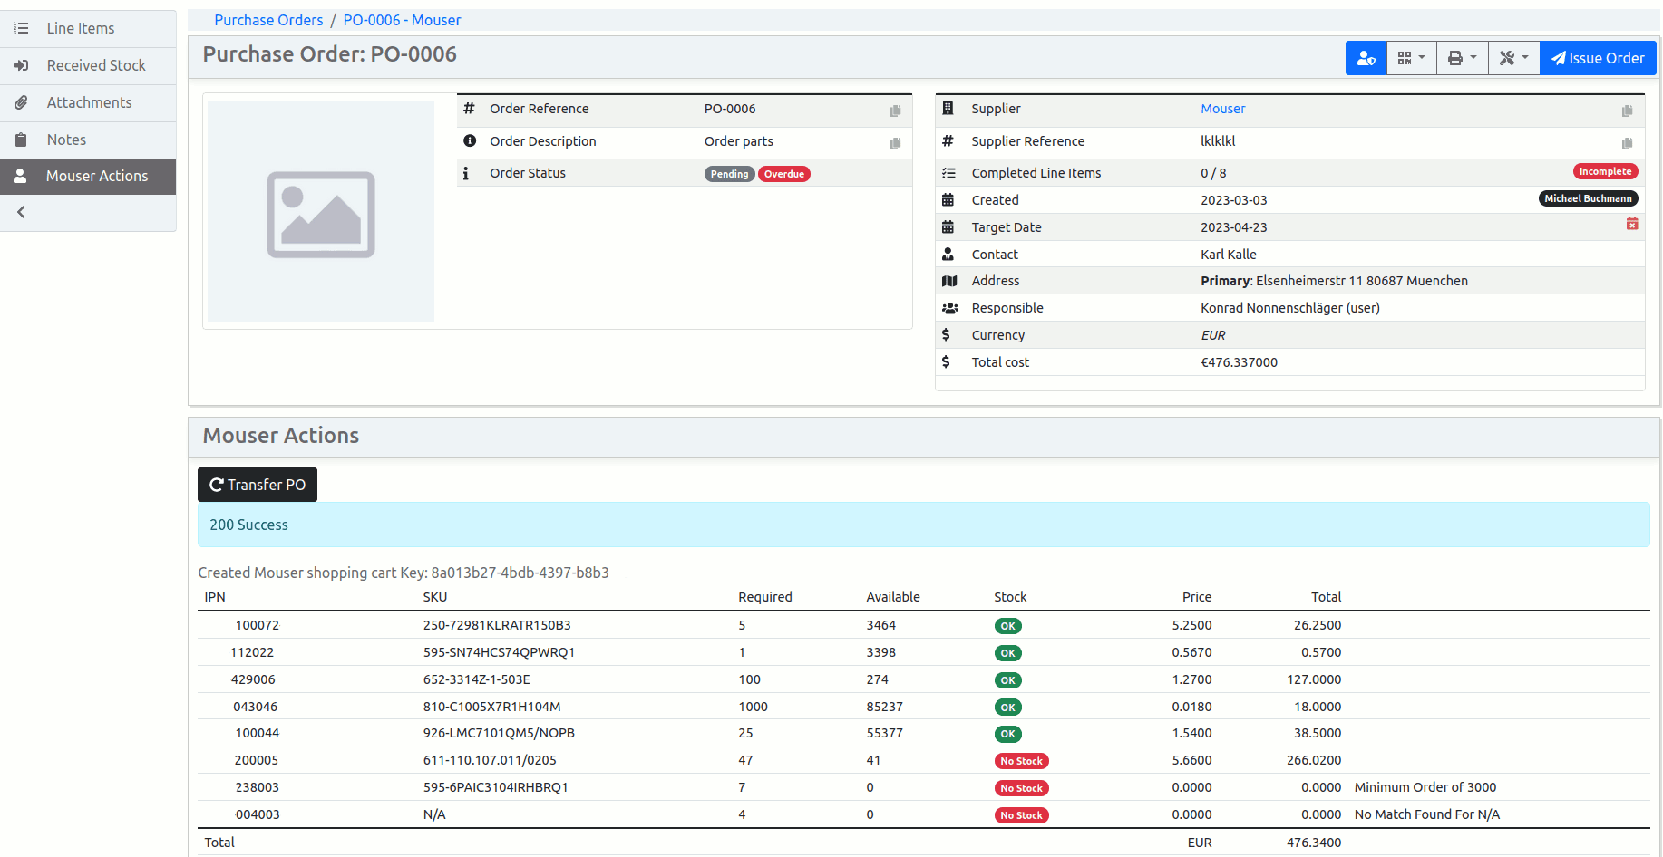Click the table total 476.3400
Screen dimensions: 1663x857
[x=1313, y=843]
